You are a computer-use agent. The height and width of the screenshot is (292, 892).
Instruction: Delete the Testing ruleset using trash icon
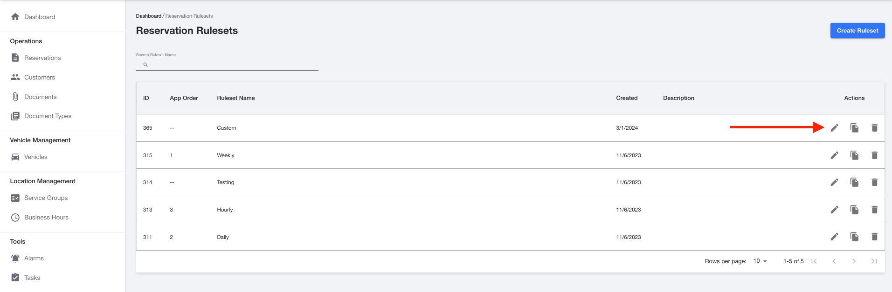tap(874, 182)
